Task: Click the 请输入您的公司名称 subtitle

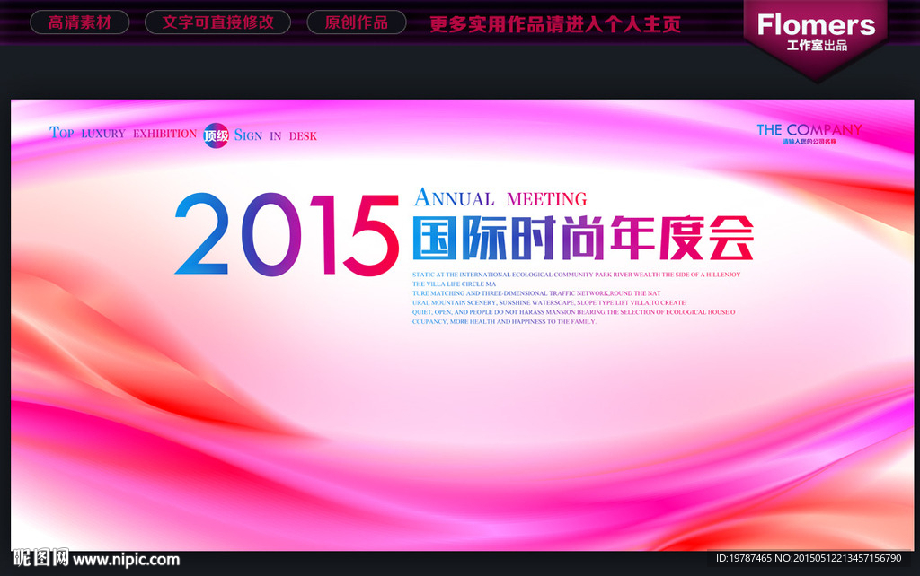Action: 809,142
